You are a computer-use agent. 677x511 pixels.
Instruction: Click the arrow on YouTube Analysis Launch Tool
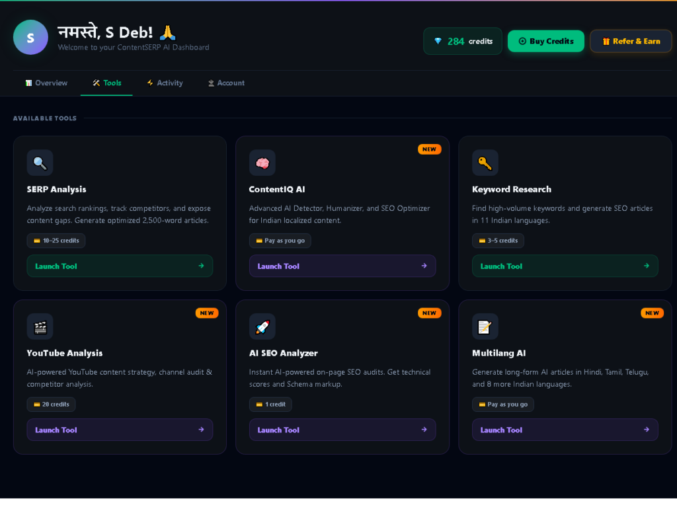click(x=201, y=430)
